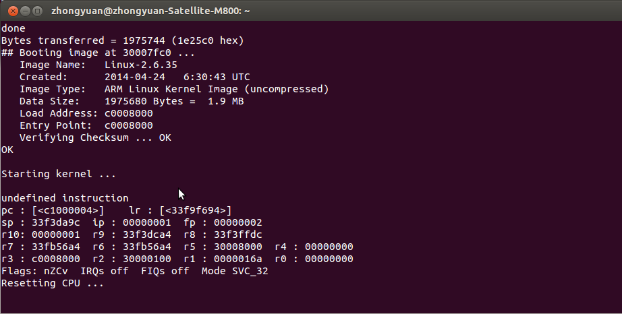Click the 'Created:' label

(x=44, y=77)
